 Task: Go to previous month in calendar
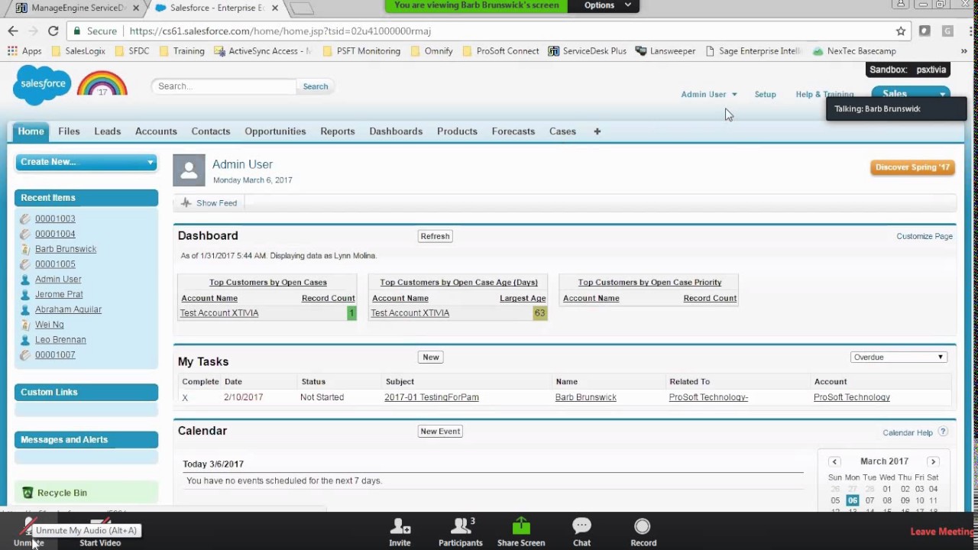coord(834,461)
